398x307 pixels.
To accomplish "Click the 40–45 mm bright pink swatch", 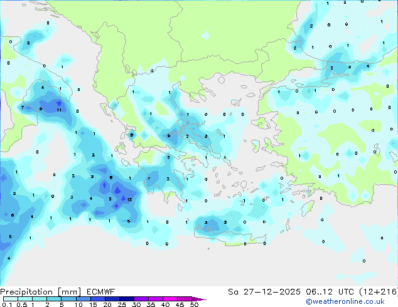I will point(170,299).
